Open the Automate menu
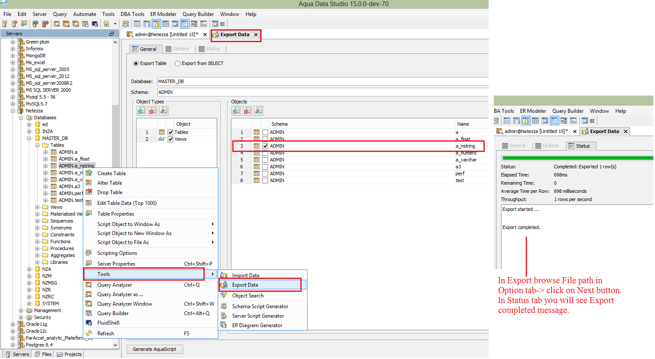This screenshot has height=359, width=655. coord(84,14)
